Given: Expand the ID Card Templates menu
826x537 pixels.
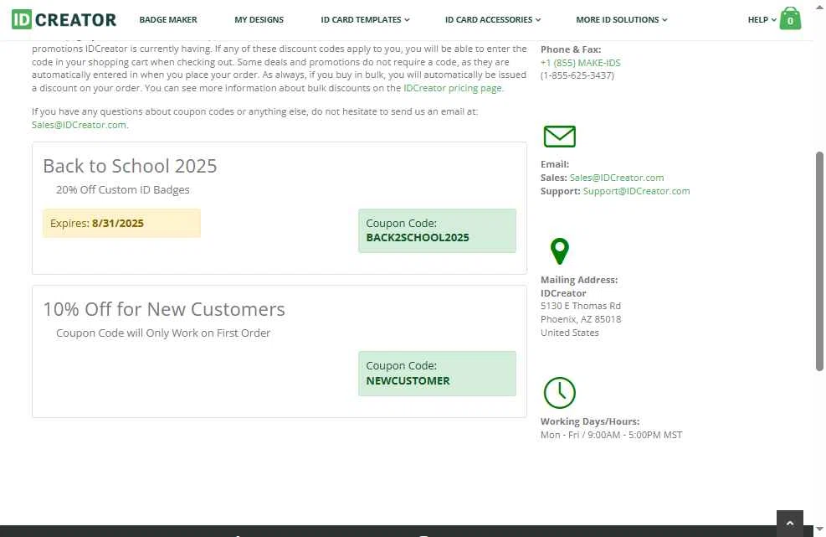Looking at the screenshot, I should coord(365,19).
